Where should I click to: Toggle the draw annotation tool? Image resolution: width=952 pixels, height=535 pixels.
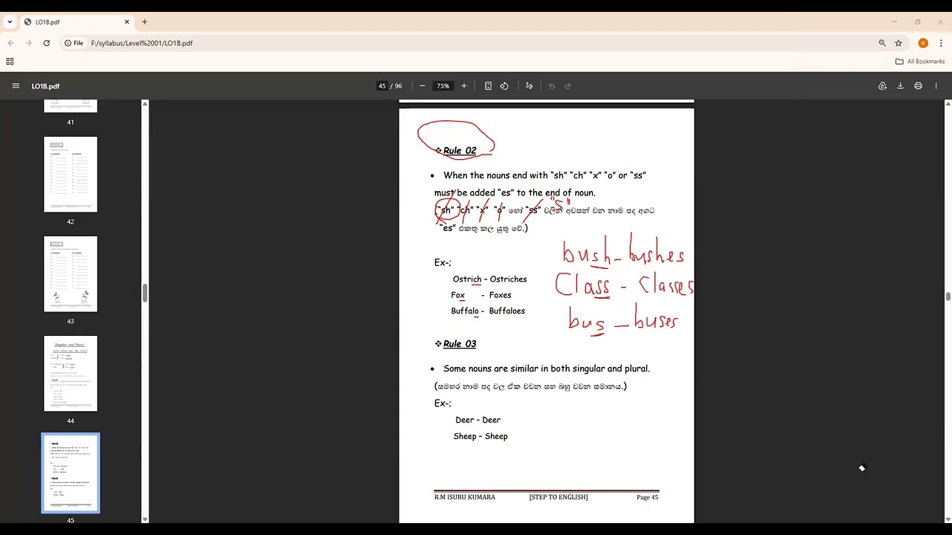pyautogui.click(x=530, y=86)
